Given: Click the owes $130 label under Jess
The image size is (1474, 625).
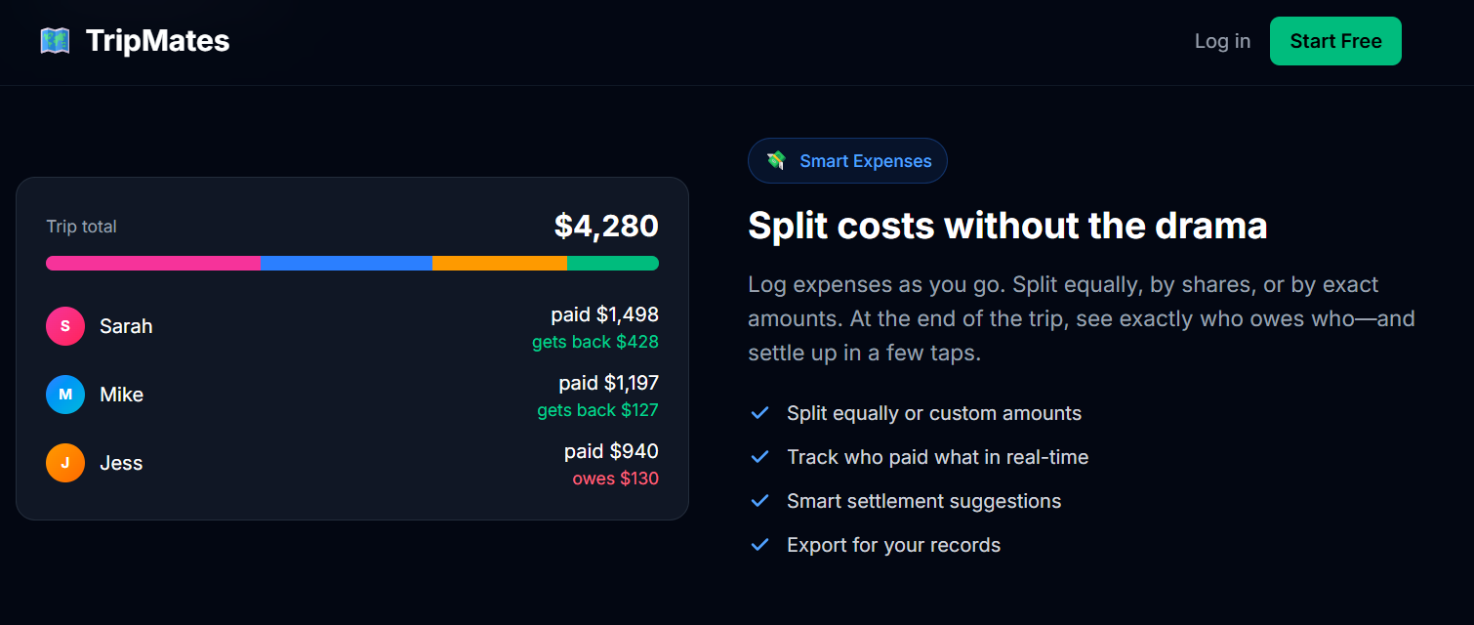Looking at the screenshot, I should pos(615,479).
